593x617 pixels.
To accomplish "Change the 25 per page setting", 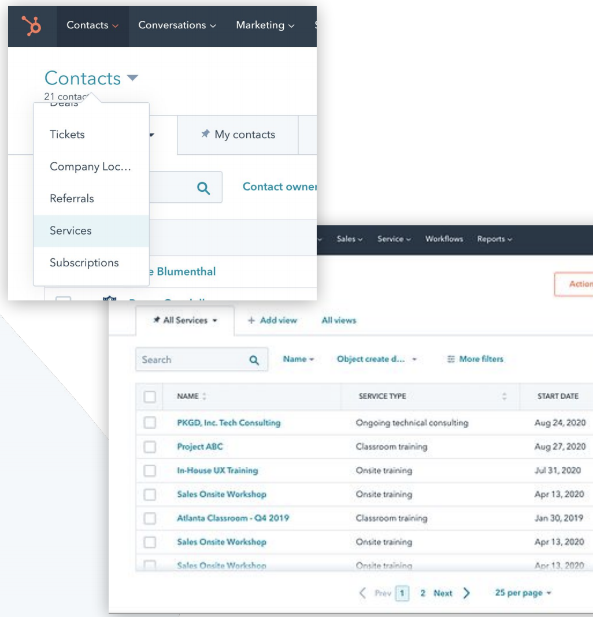I will click(523, 593).
